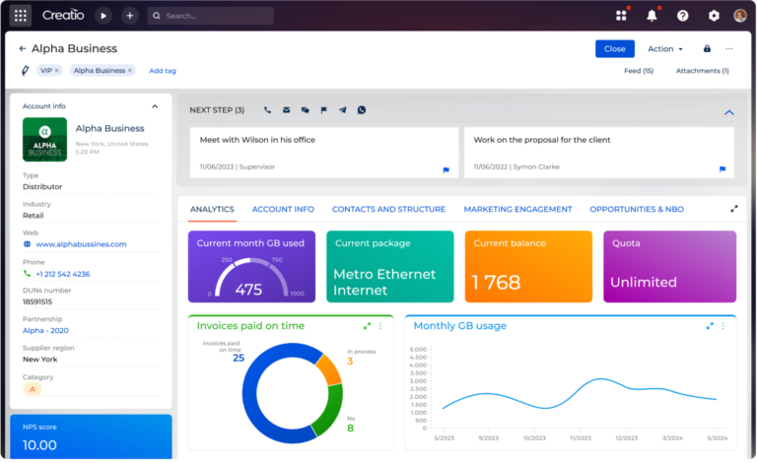Remove the VIP tag

tap(56, 70)
